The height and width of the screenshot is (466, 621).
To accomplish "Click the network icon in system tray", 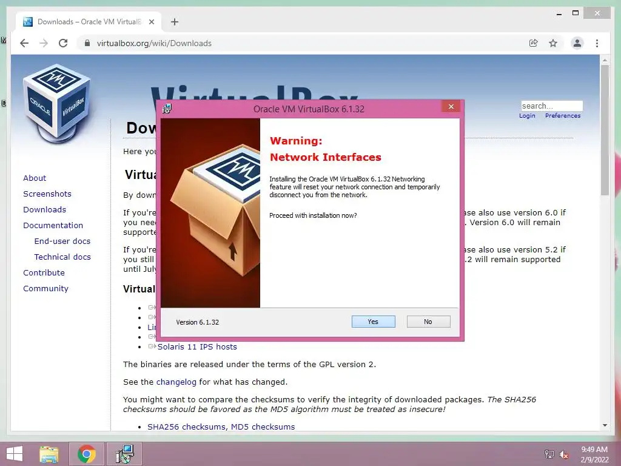I will pos(549,454).
